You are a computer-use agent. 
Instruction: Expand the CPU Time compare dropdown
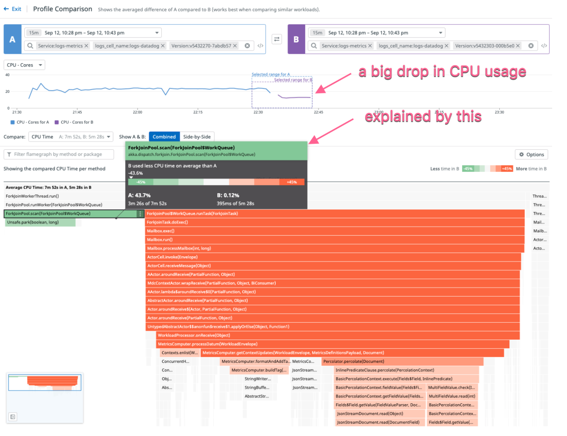(71, 136)
